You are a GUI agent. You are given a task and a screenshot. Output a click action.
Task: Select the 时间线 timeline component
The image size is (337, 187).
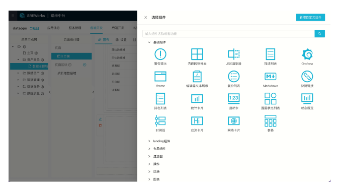(160, 121)
